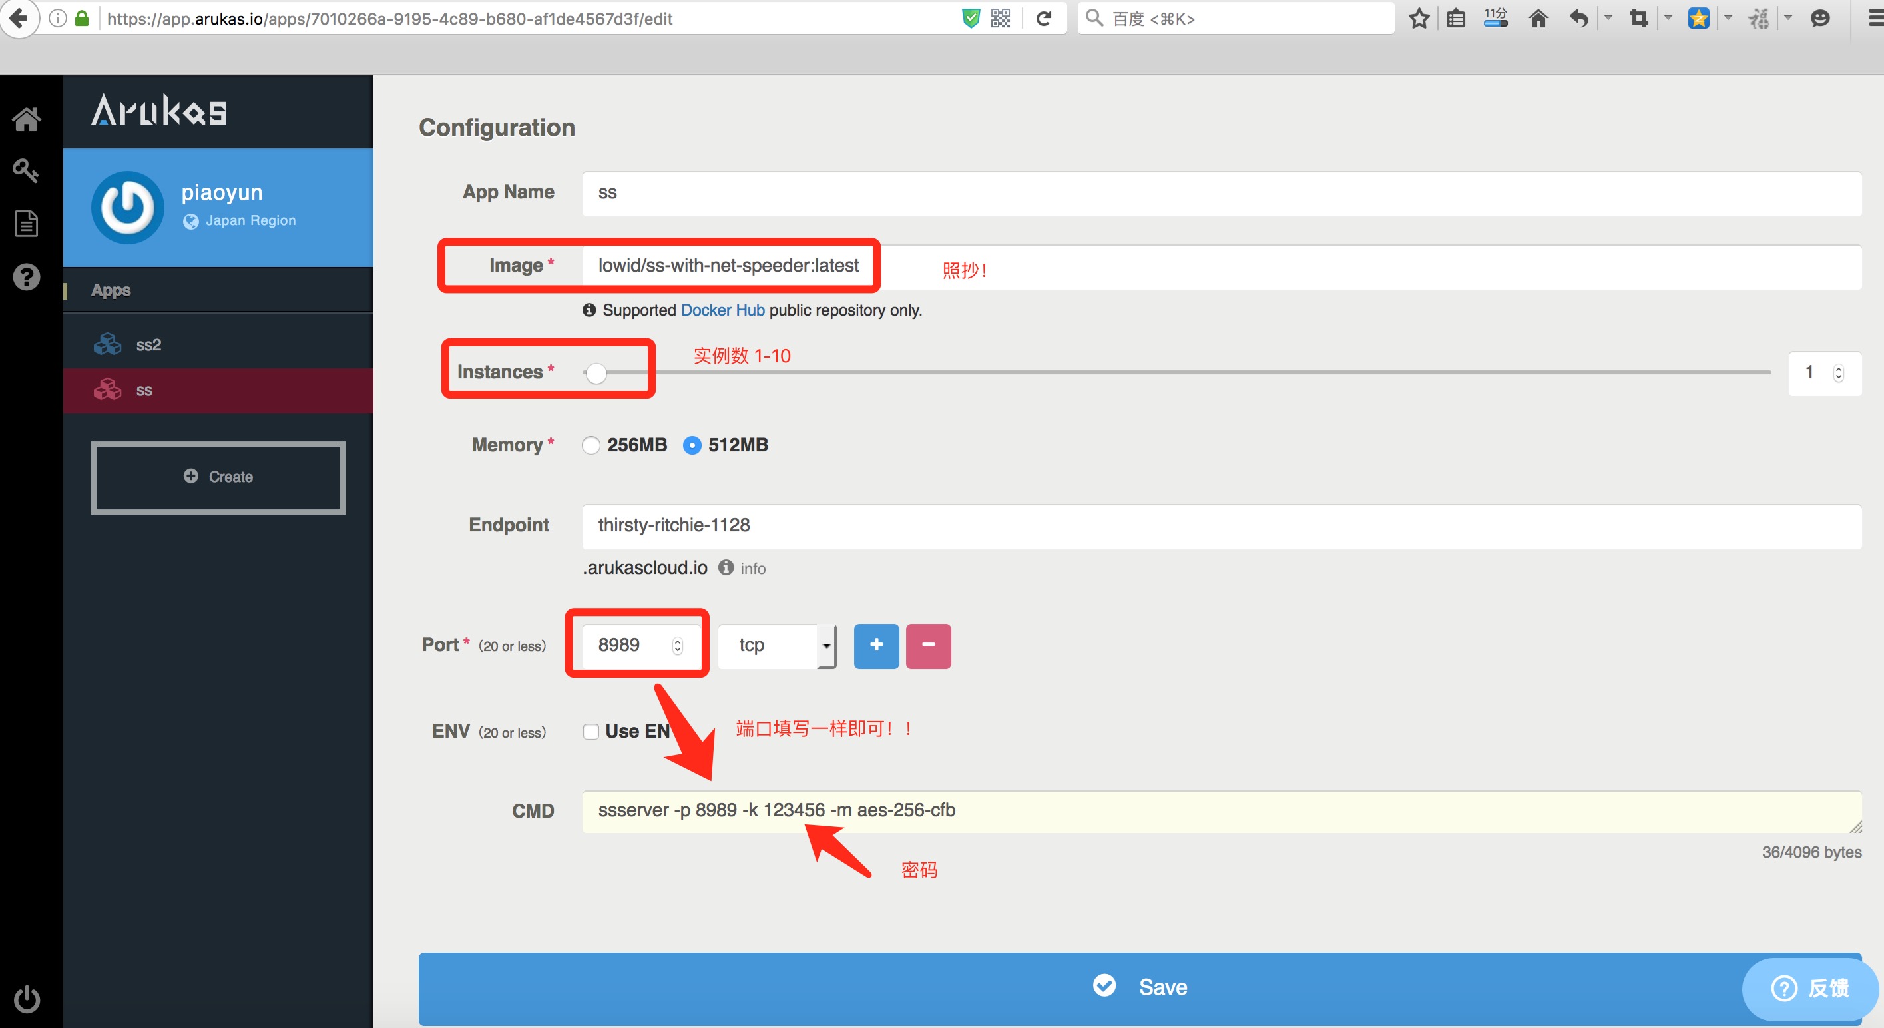The height and width of the screenshot is (1028, 1884).
Task: Click the info icon beside arukascloud.io
Action: 725,567
